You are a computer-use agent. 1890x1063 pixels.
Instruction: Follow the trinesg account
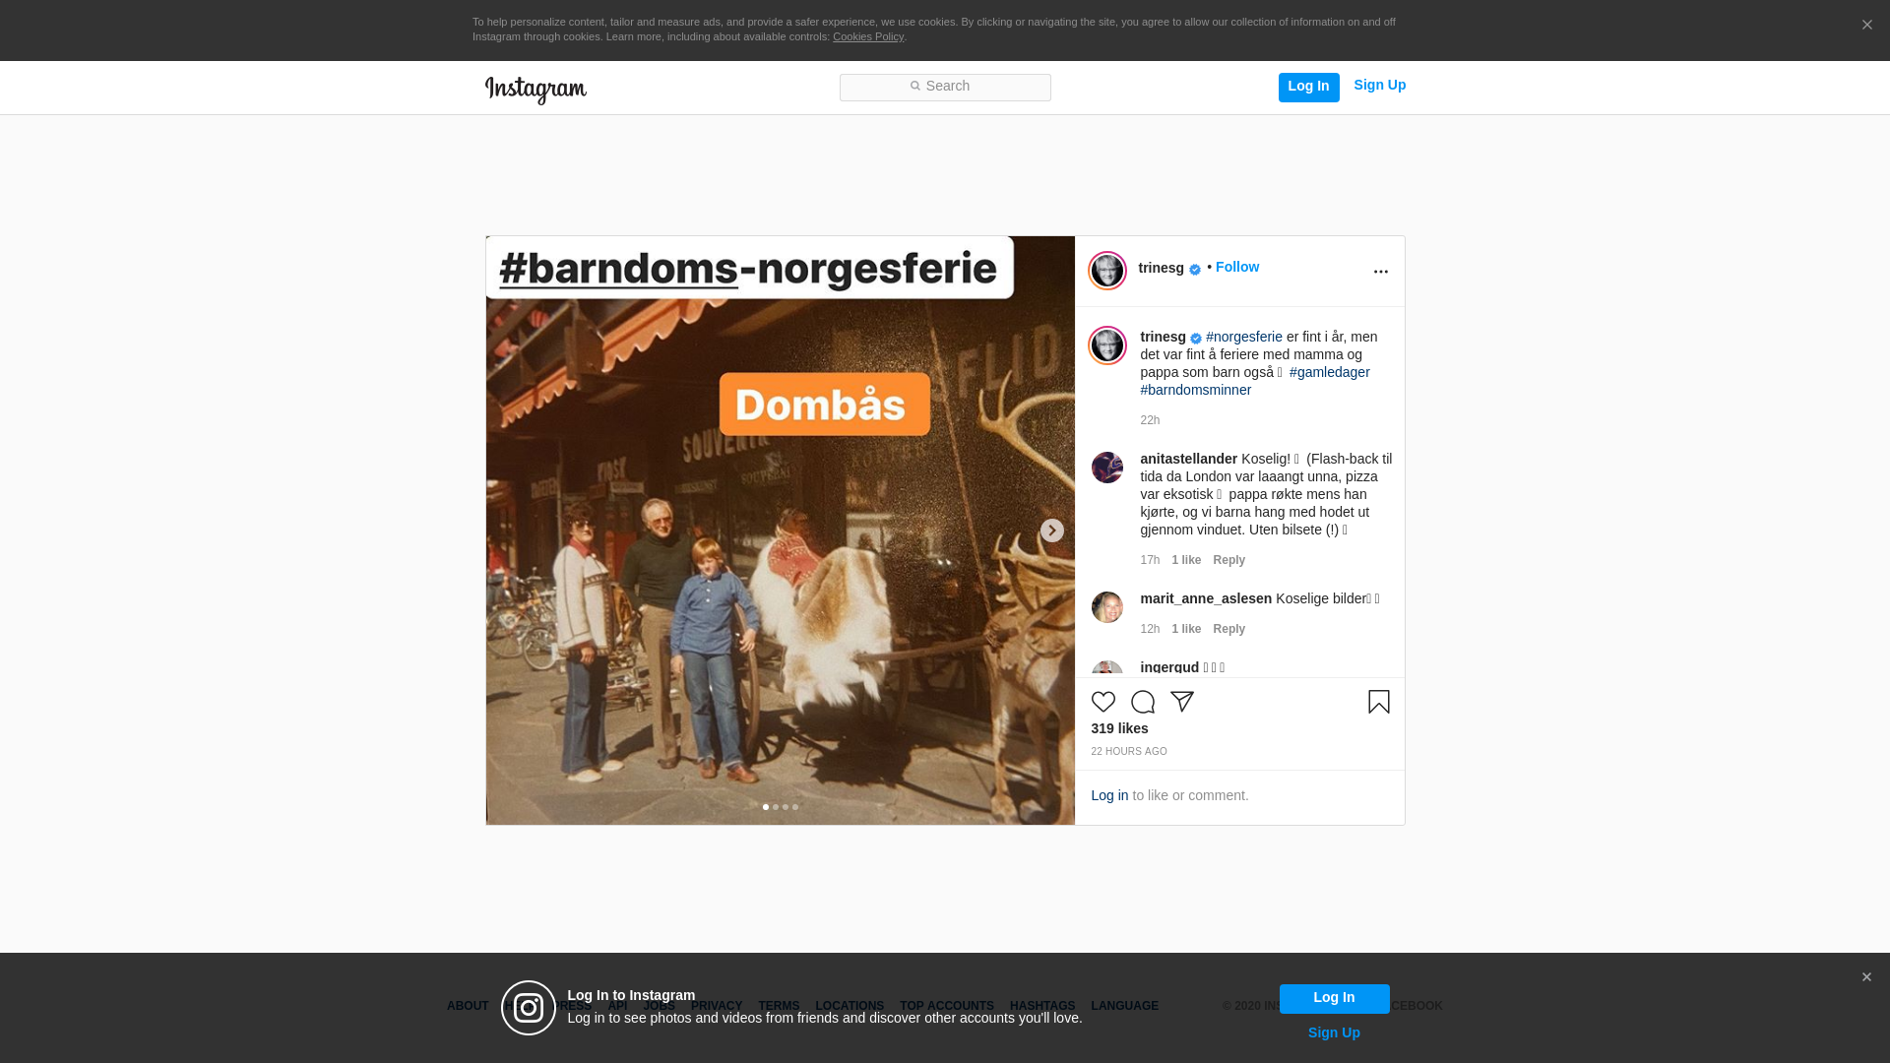1236,267
